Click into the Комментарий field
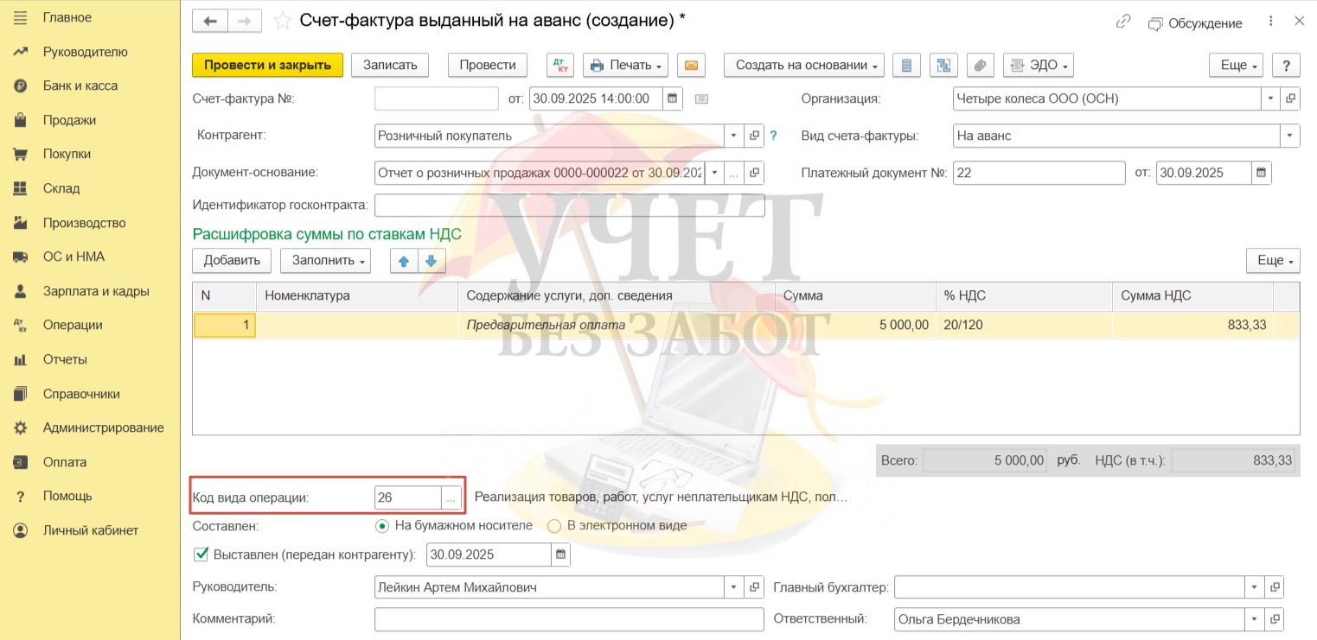The image size is (1317, 640). (570, 618)
